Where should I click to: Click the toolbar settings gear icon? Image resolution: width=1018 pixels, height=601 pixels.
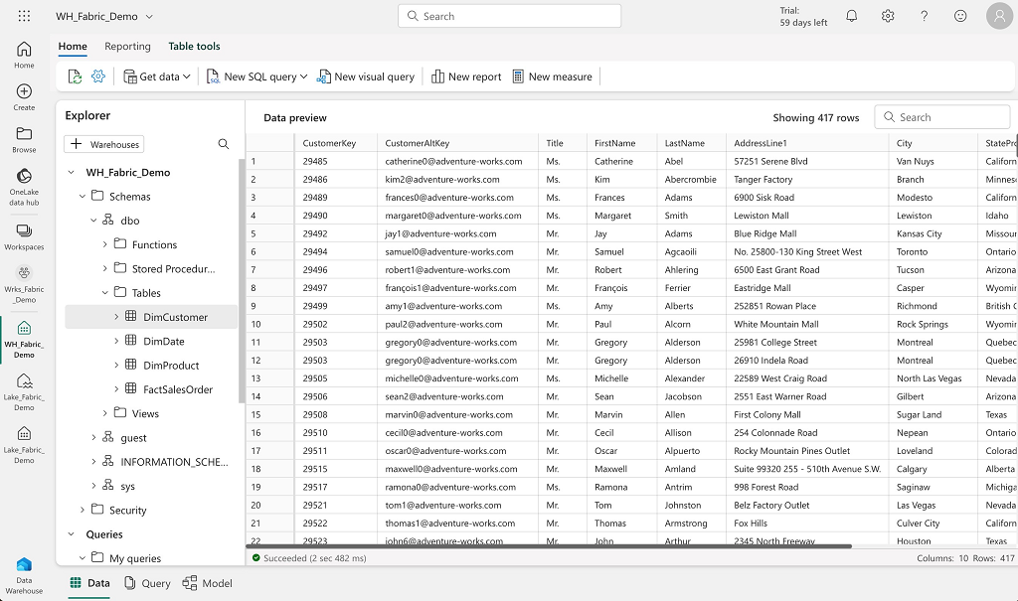98,76
